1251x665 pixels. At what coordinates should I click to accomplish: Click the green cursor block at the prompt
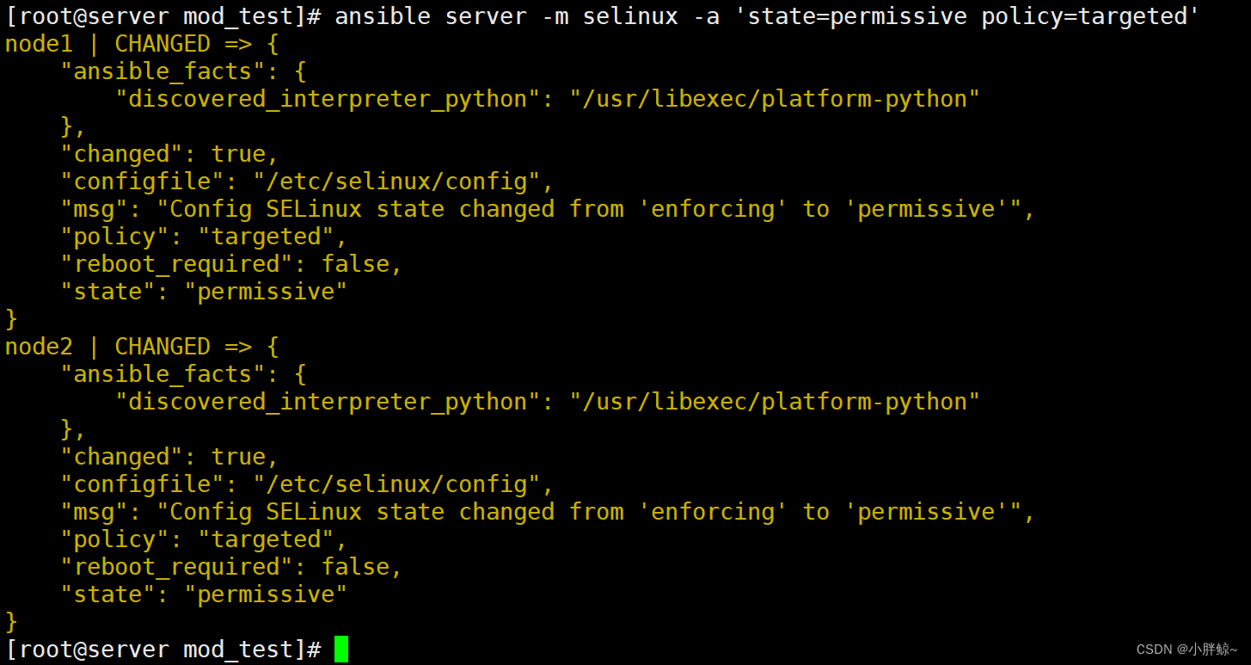[x=341, y=650]
